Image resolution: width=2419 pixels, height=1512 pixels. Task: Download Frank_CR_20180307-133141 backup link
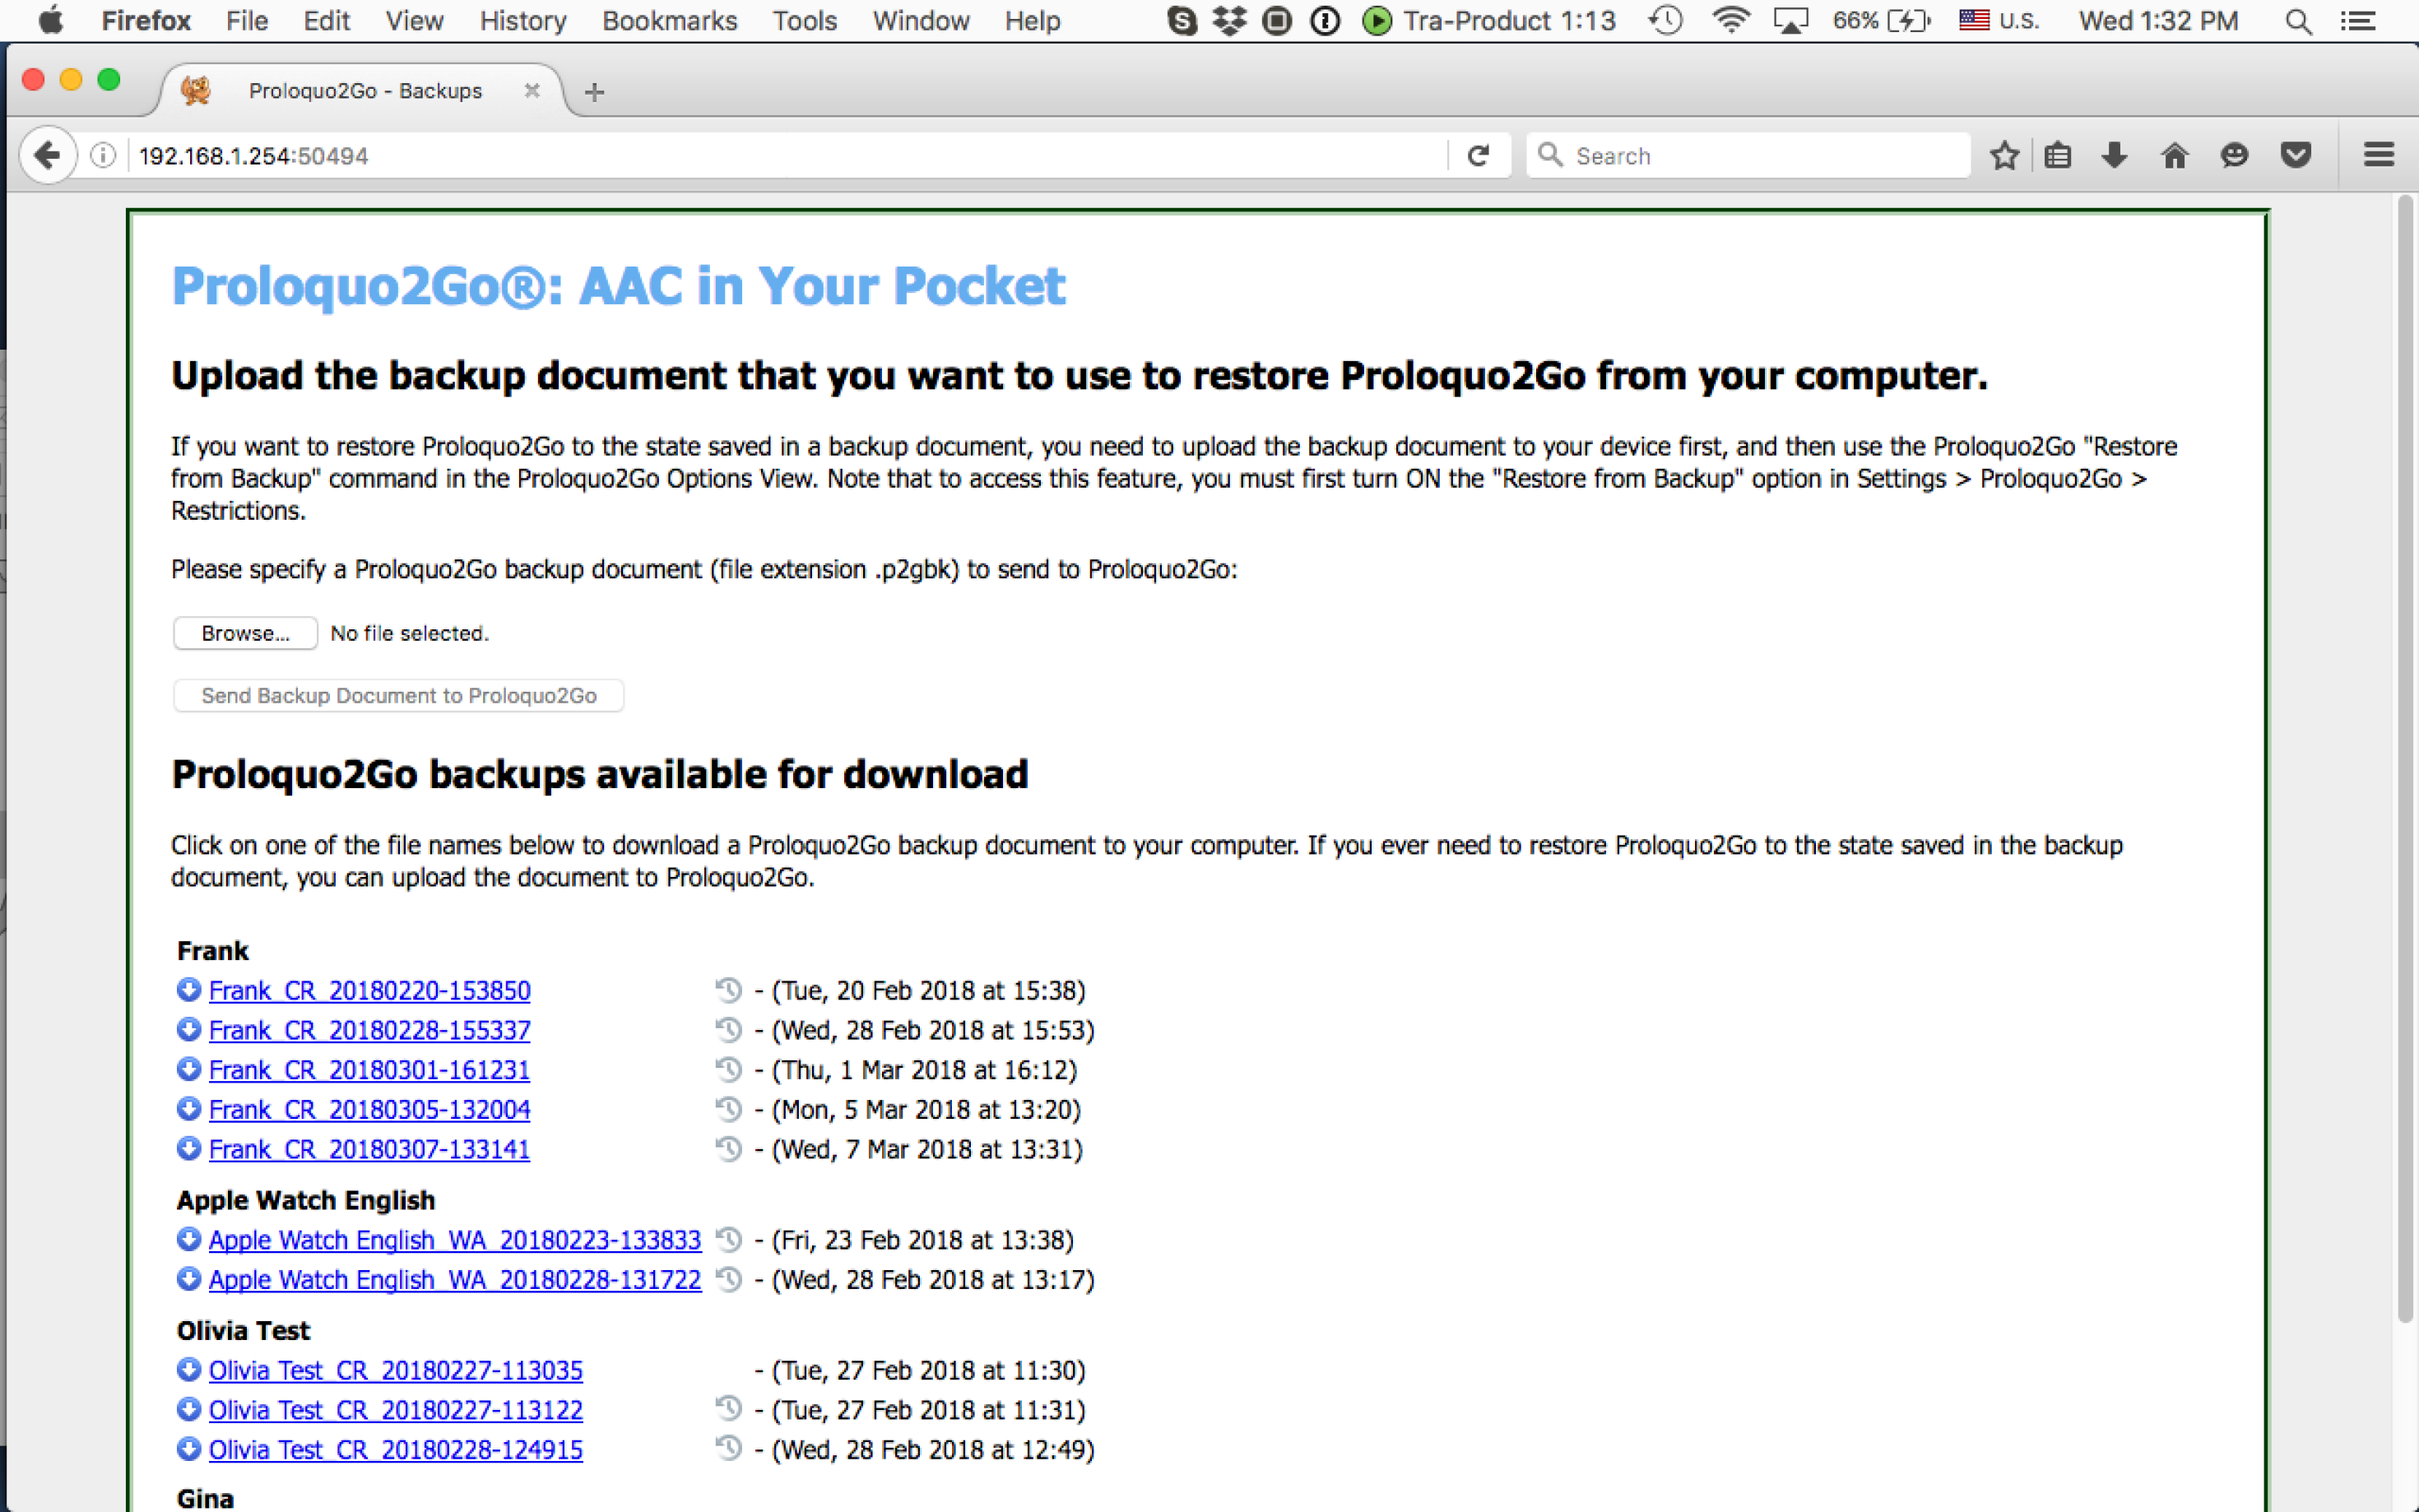point(369,1150)
